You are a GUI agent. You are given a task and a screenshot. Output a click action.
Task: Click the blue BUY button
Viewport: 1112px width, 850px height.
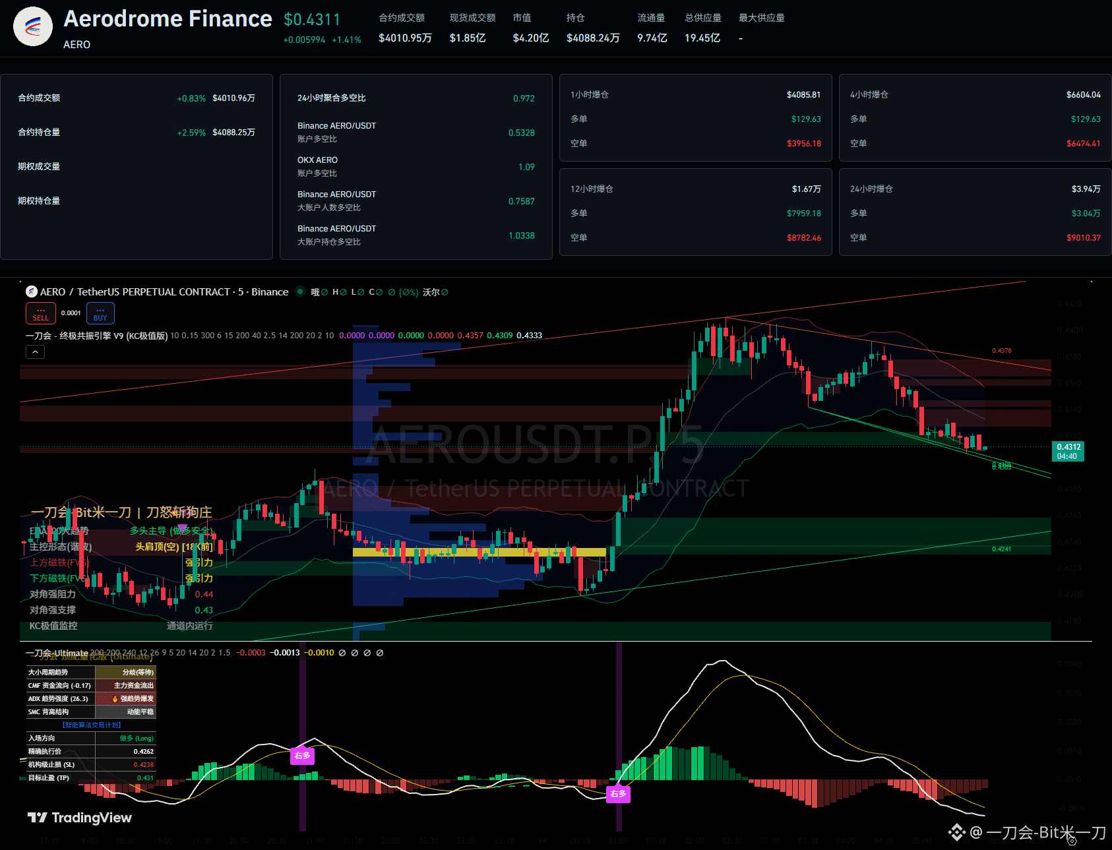coord(100,313)
